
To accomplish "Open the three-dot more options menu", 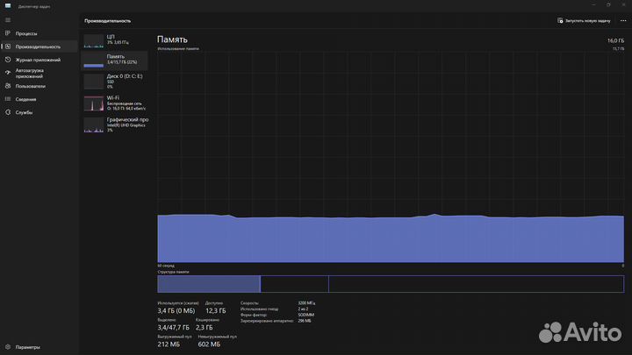I will (622, 19).
